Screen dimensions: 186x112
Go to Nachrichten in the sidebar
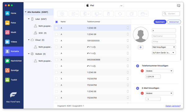coord(13,61)
